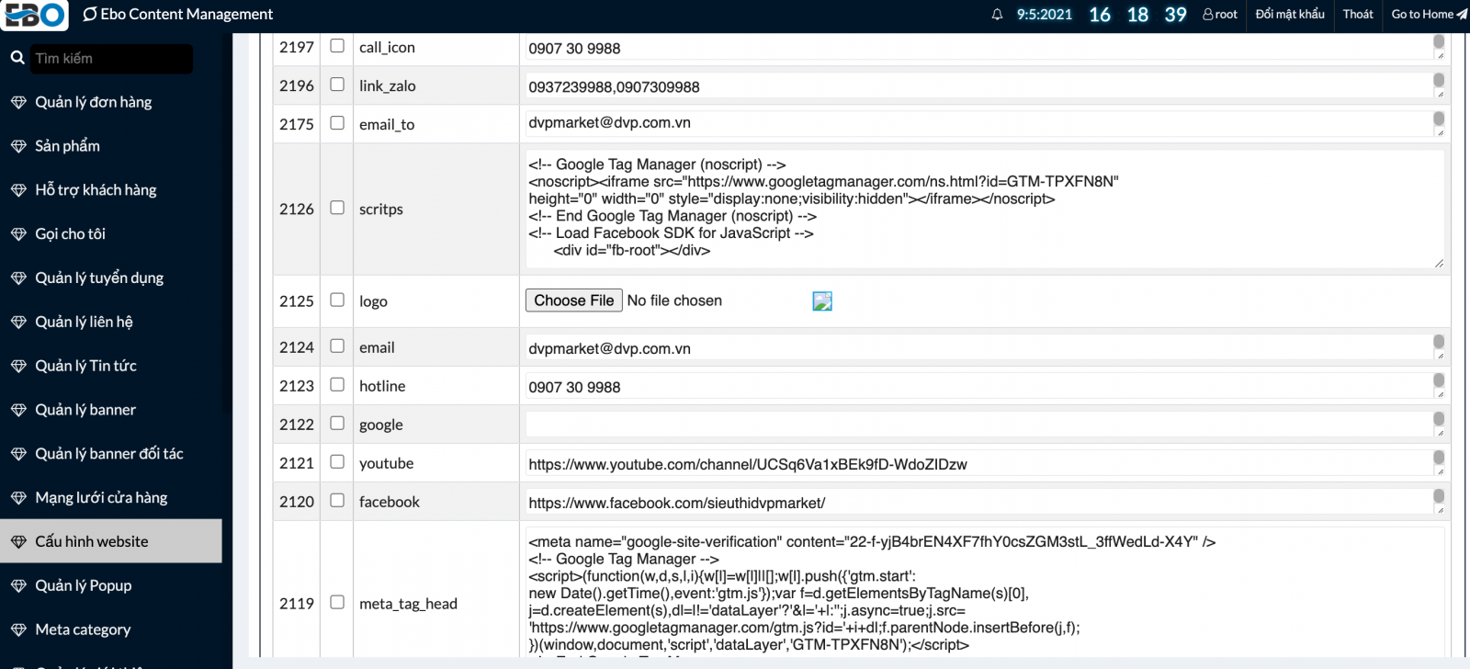
Task: Open Cấu hình website menu item
Action: point(92,541)
